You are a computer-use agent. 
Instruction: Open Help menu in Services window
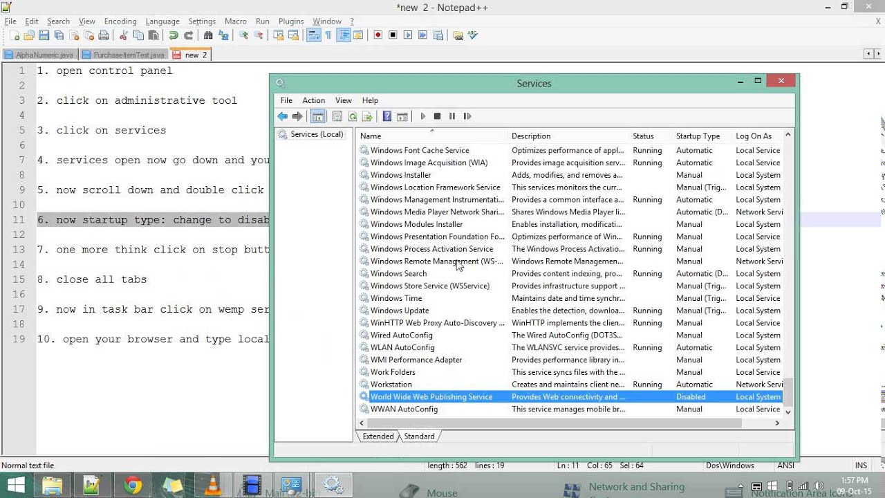click(x=370, y=100)
